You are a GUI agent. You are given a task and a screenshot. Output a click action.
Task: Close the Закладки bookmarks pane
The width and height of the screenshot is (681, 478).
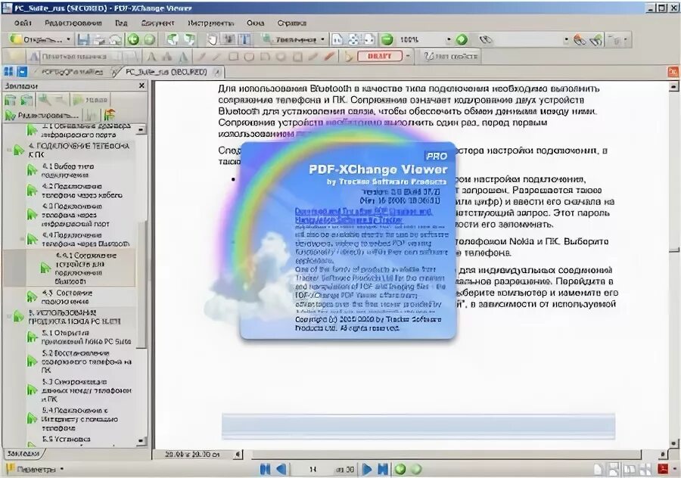tap(141, 86)
